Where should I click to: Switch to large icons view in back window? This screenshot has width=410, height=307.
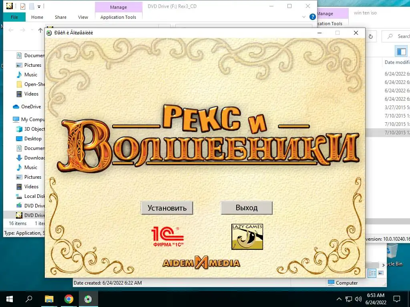[x=381, y=273]
